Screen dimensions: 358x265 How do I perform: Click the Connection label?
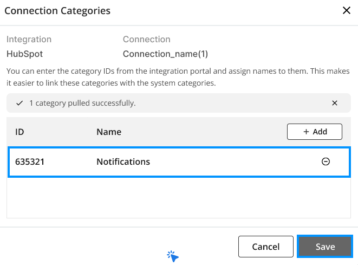click(147, 40)
